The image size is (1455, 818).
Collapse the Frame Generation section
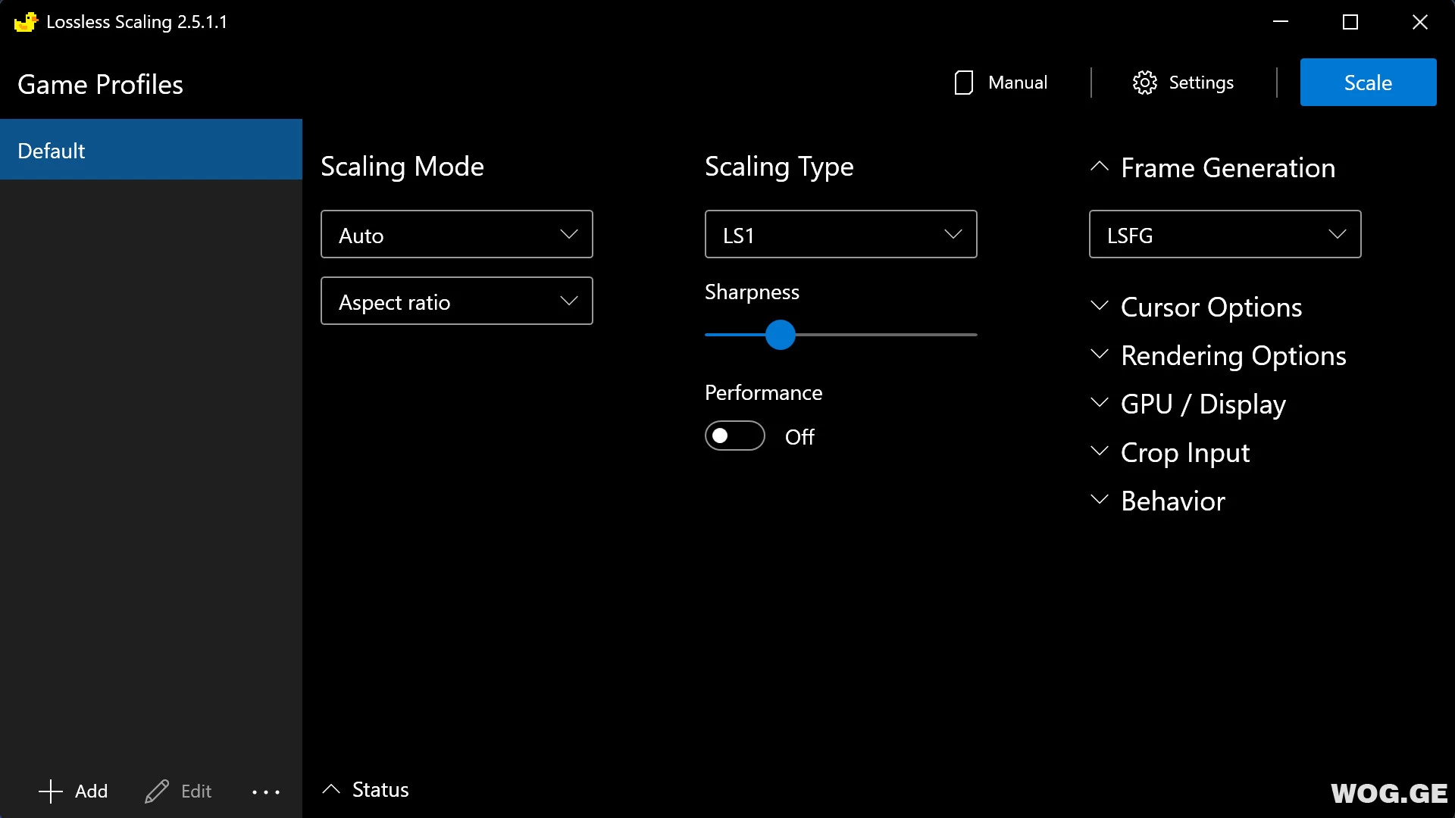(1212, 167)
